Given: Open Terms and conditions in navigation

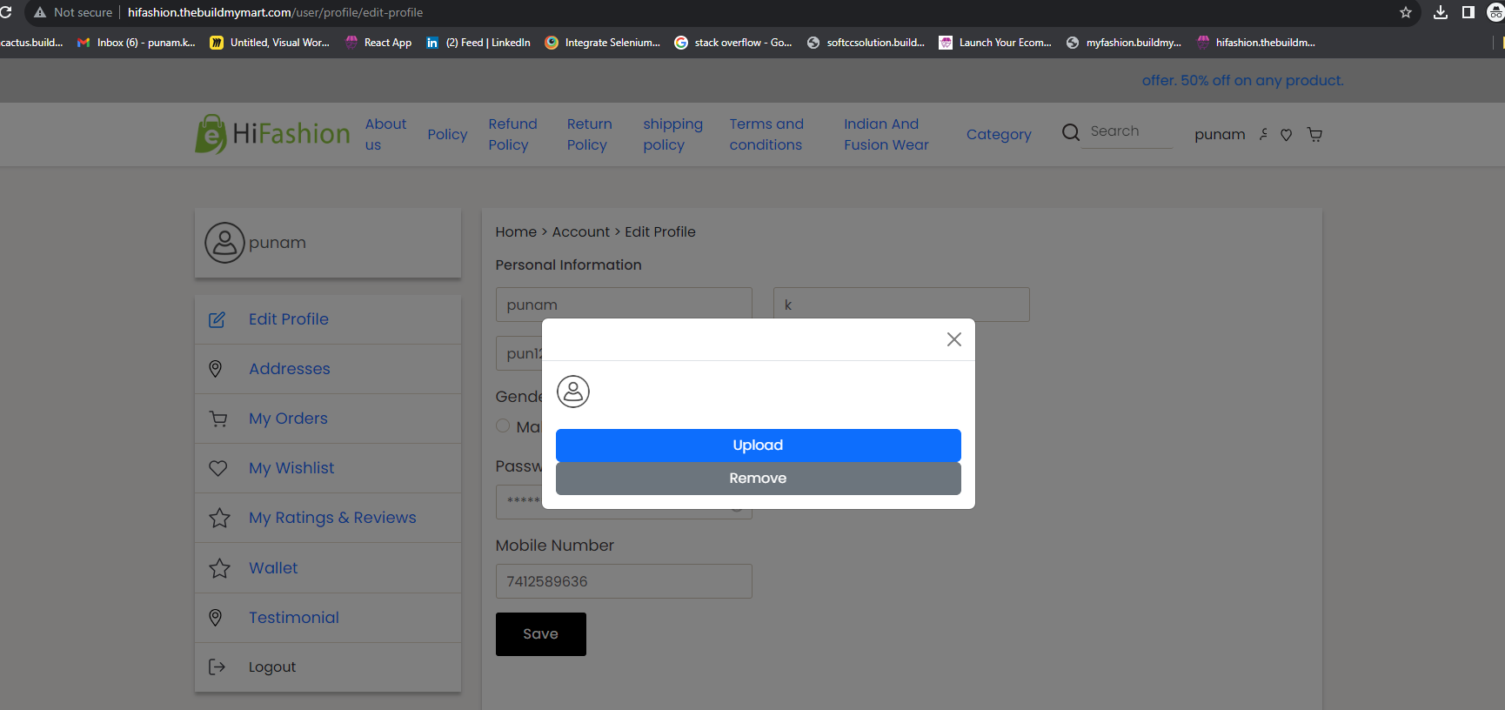Looking at the screenshot, I should click(x=766, y=135).
